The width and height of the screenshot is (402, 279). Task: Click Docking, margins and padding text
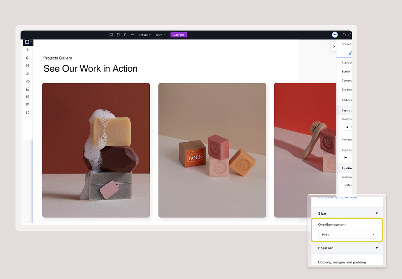click(342, 262)
